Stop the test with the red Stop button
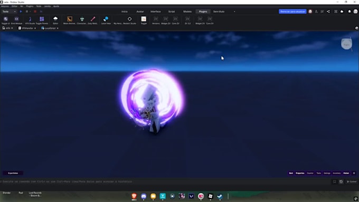This screenshot has width=359, height=202. (x=35, y=12)
